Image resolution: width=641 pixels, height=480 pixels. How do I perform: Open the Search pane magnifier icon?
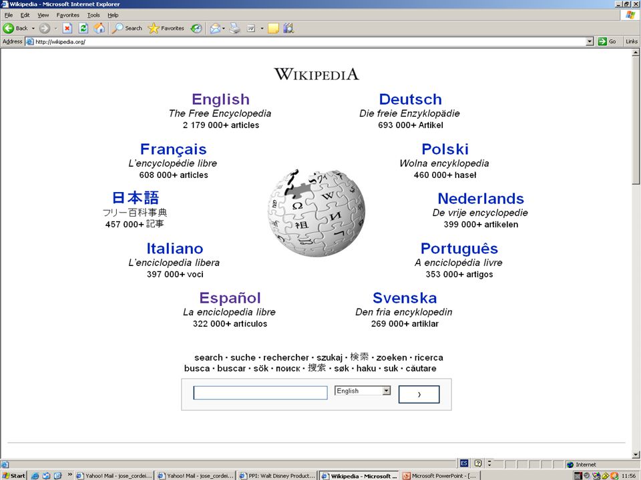[118, 28]
